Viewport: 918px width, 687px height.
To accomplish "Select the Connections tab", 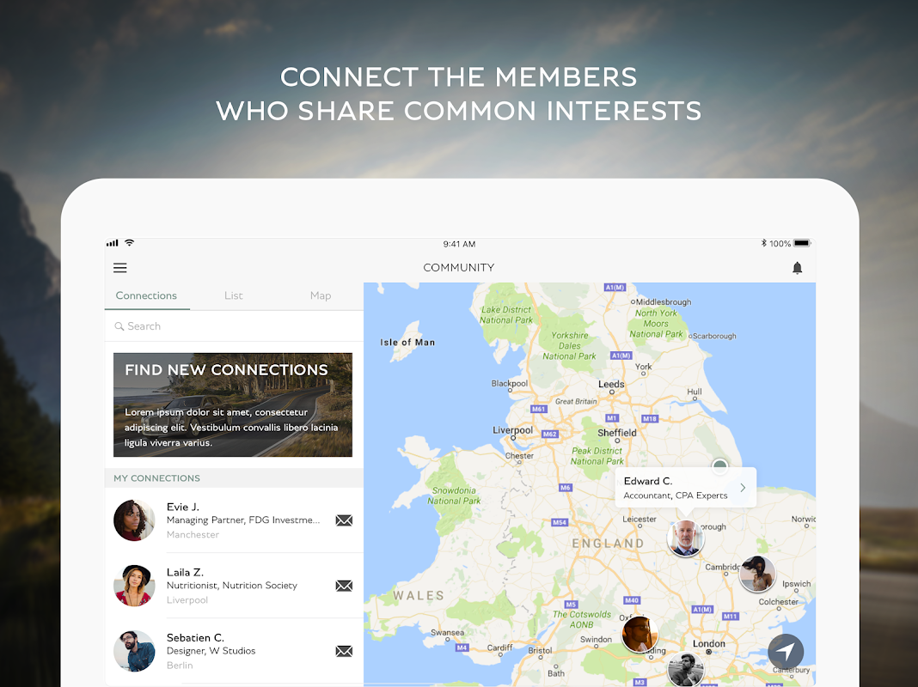I will coord(146,296).
